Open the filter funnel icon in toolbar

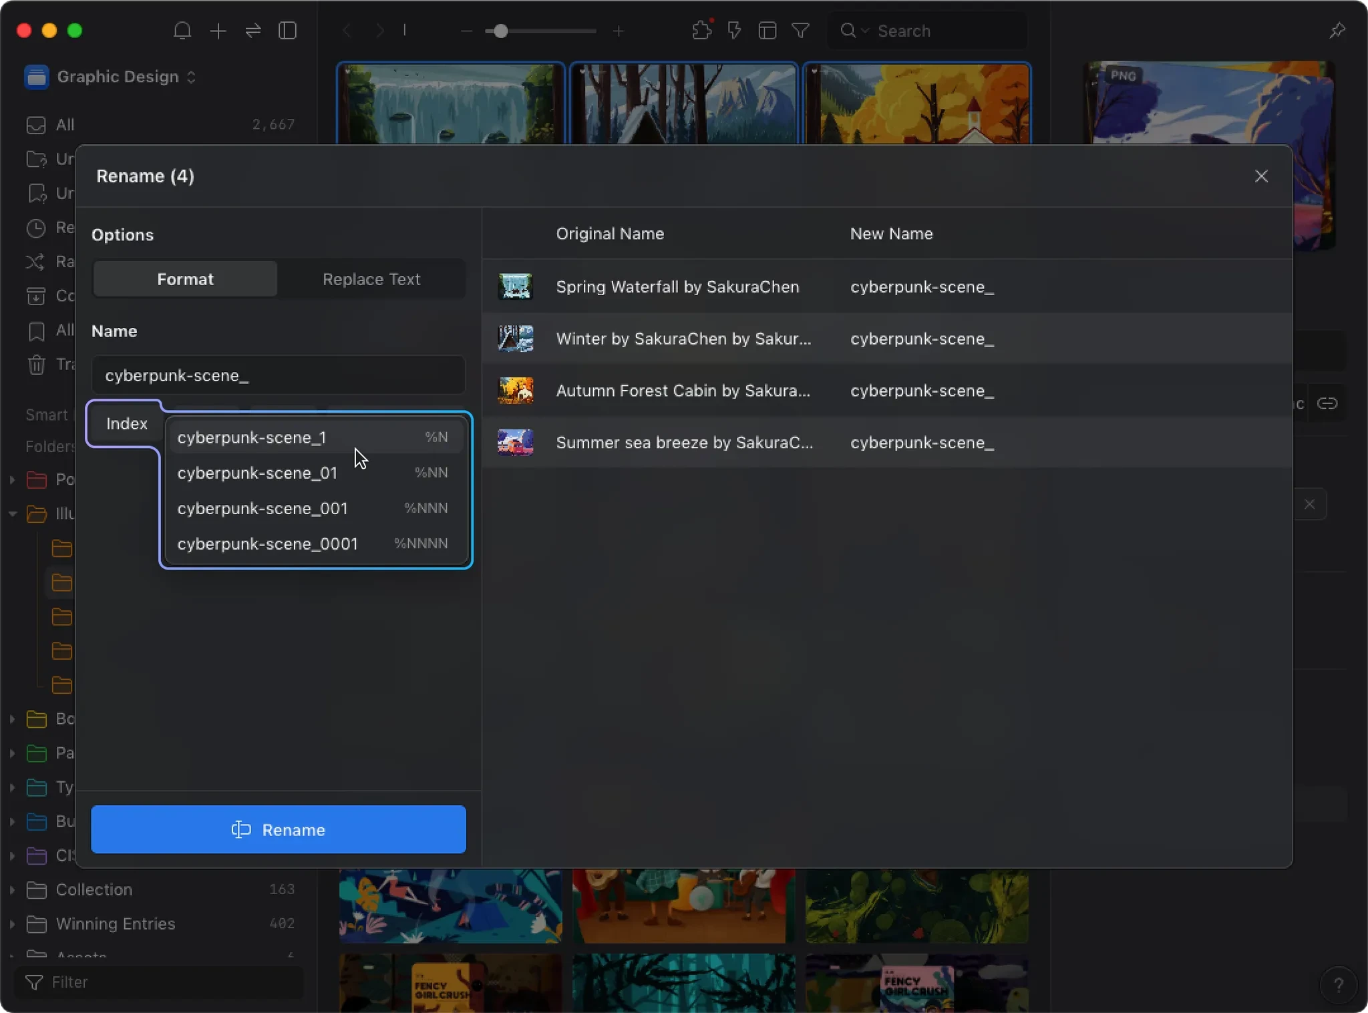tap(800, 31)
